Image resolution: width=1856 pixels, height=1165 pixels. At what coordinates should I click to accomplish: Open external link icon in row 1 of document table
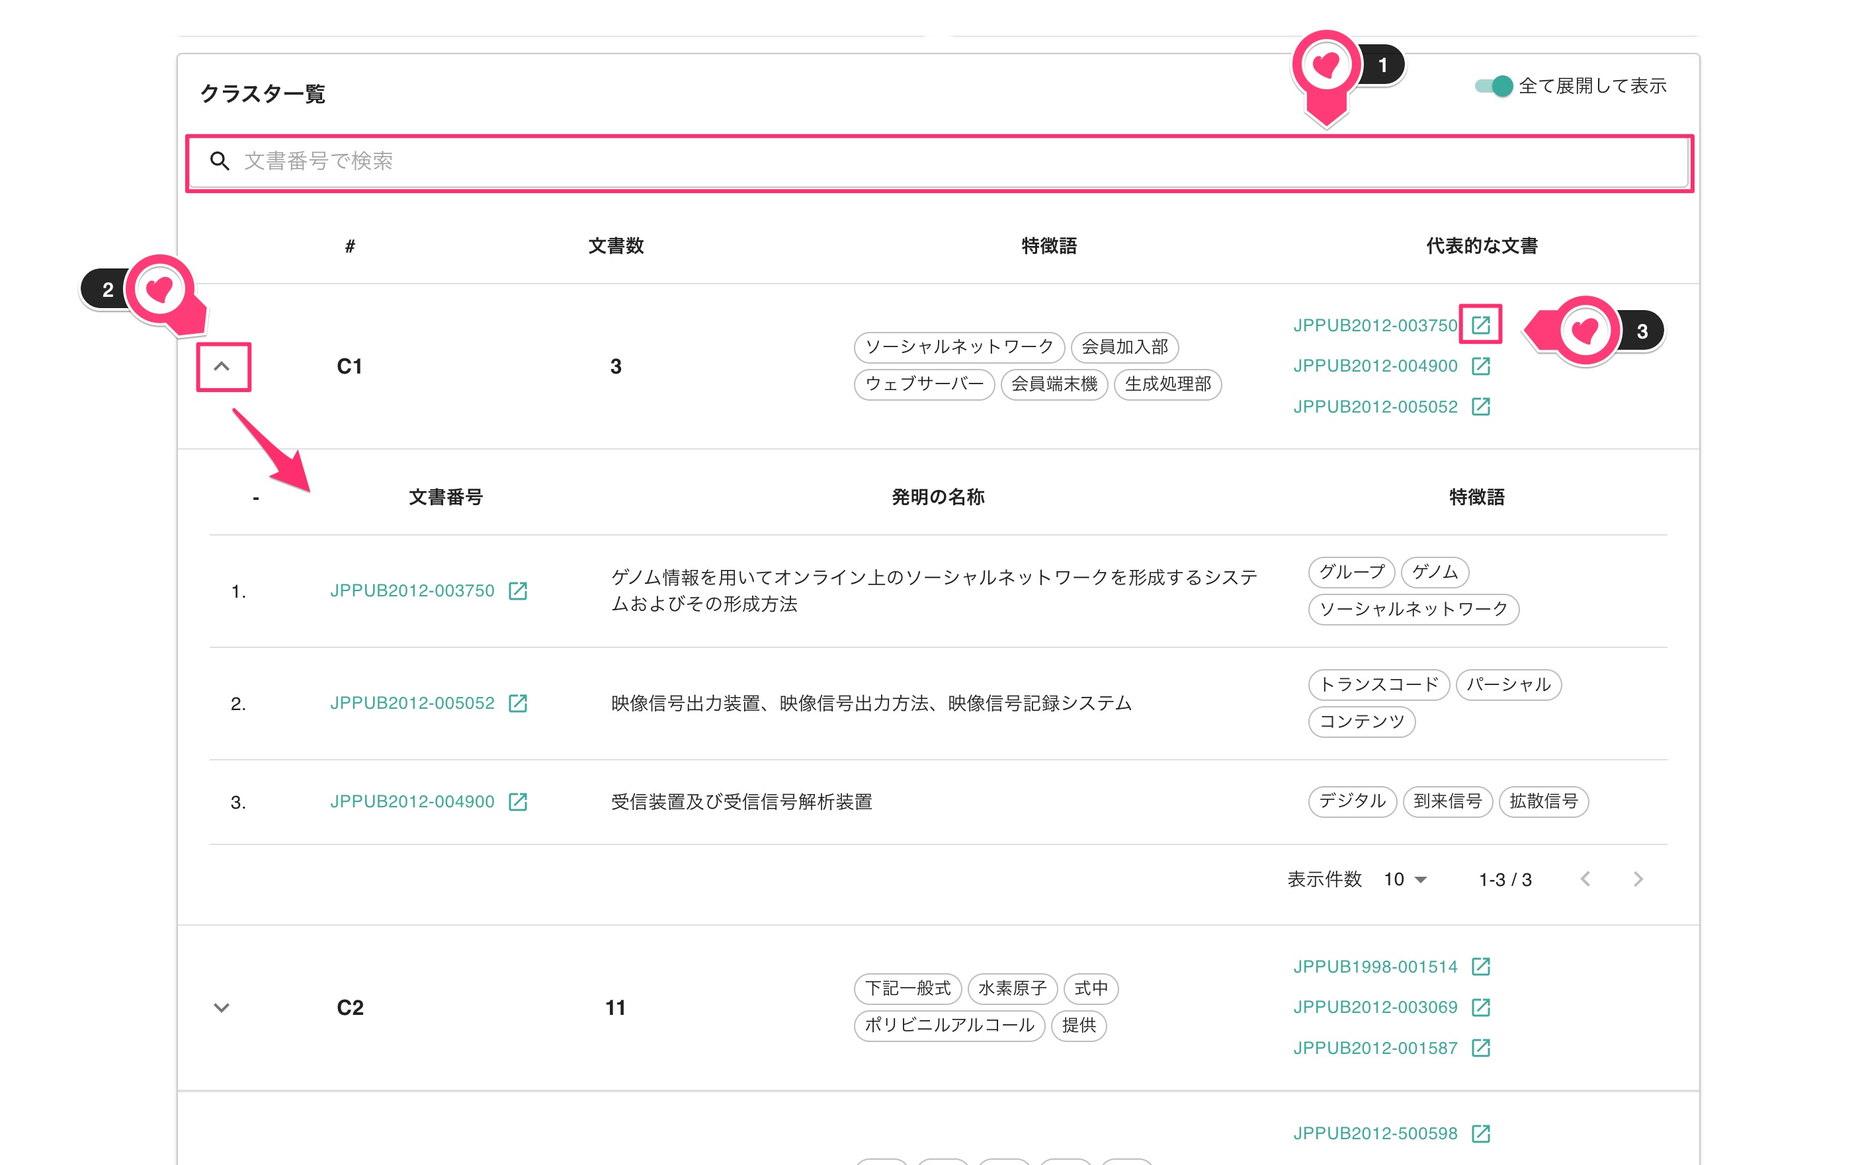point(518,591)
